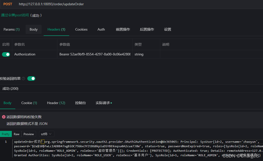Click the 参数值 column header
This screenshot has height=161, width=263.
[x=65, y=44]
